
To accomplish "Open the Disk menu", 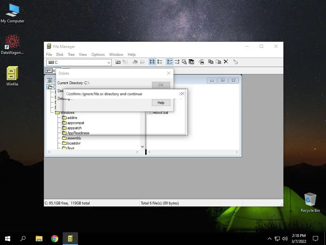I will point(60,54).
